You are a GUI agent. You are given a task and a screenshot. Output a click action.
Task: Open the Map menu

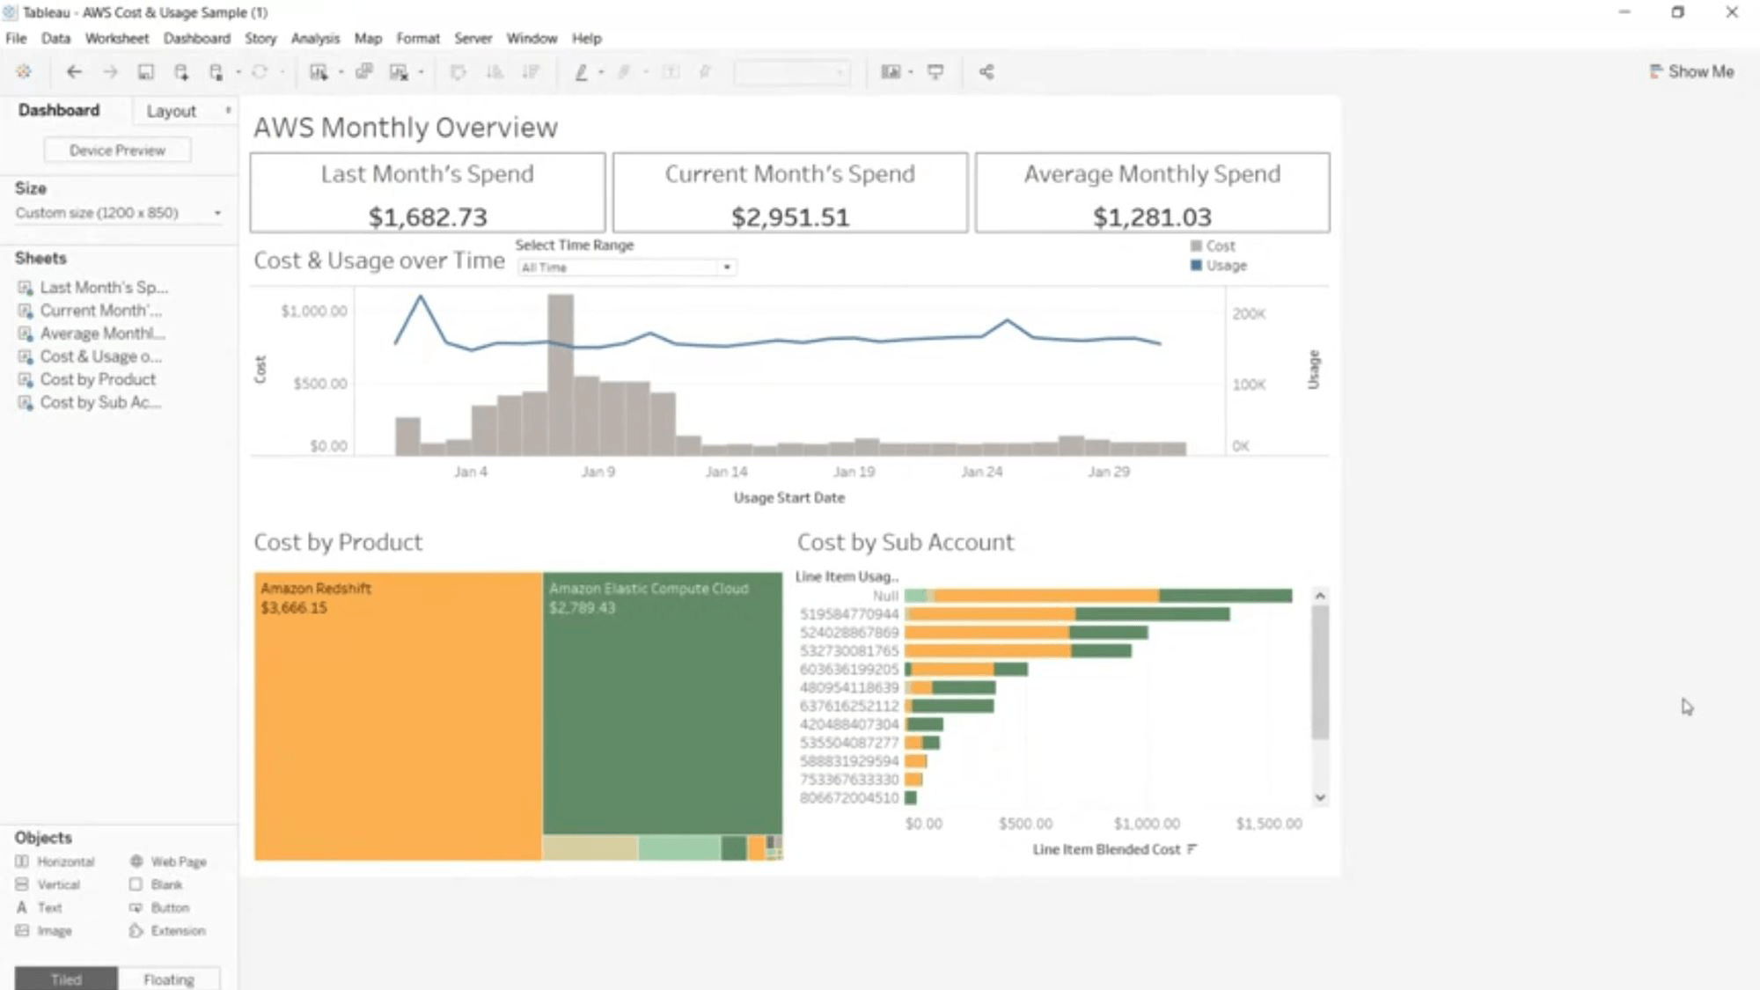pos(368,39)
